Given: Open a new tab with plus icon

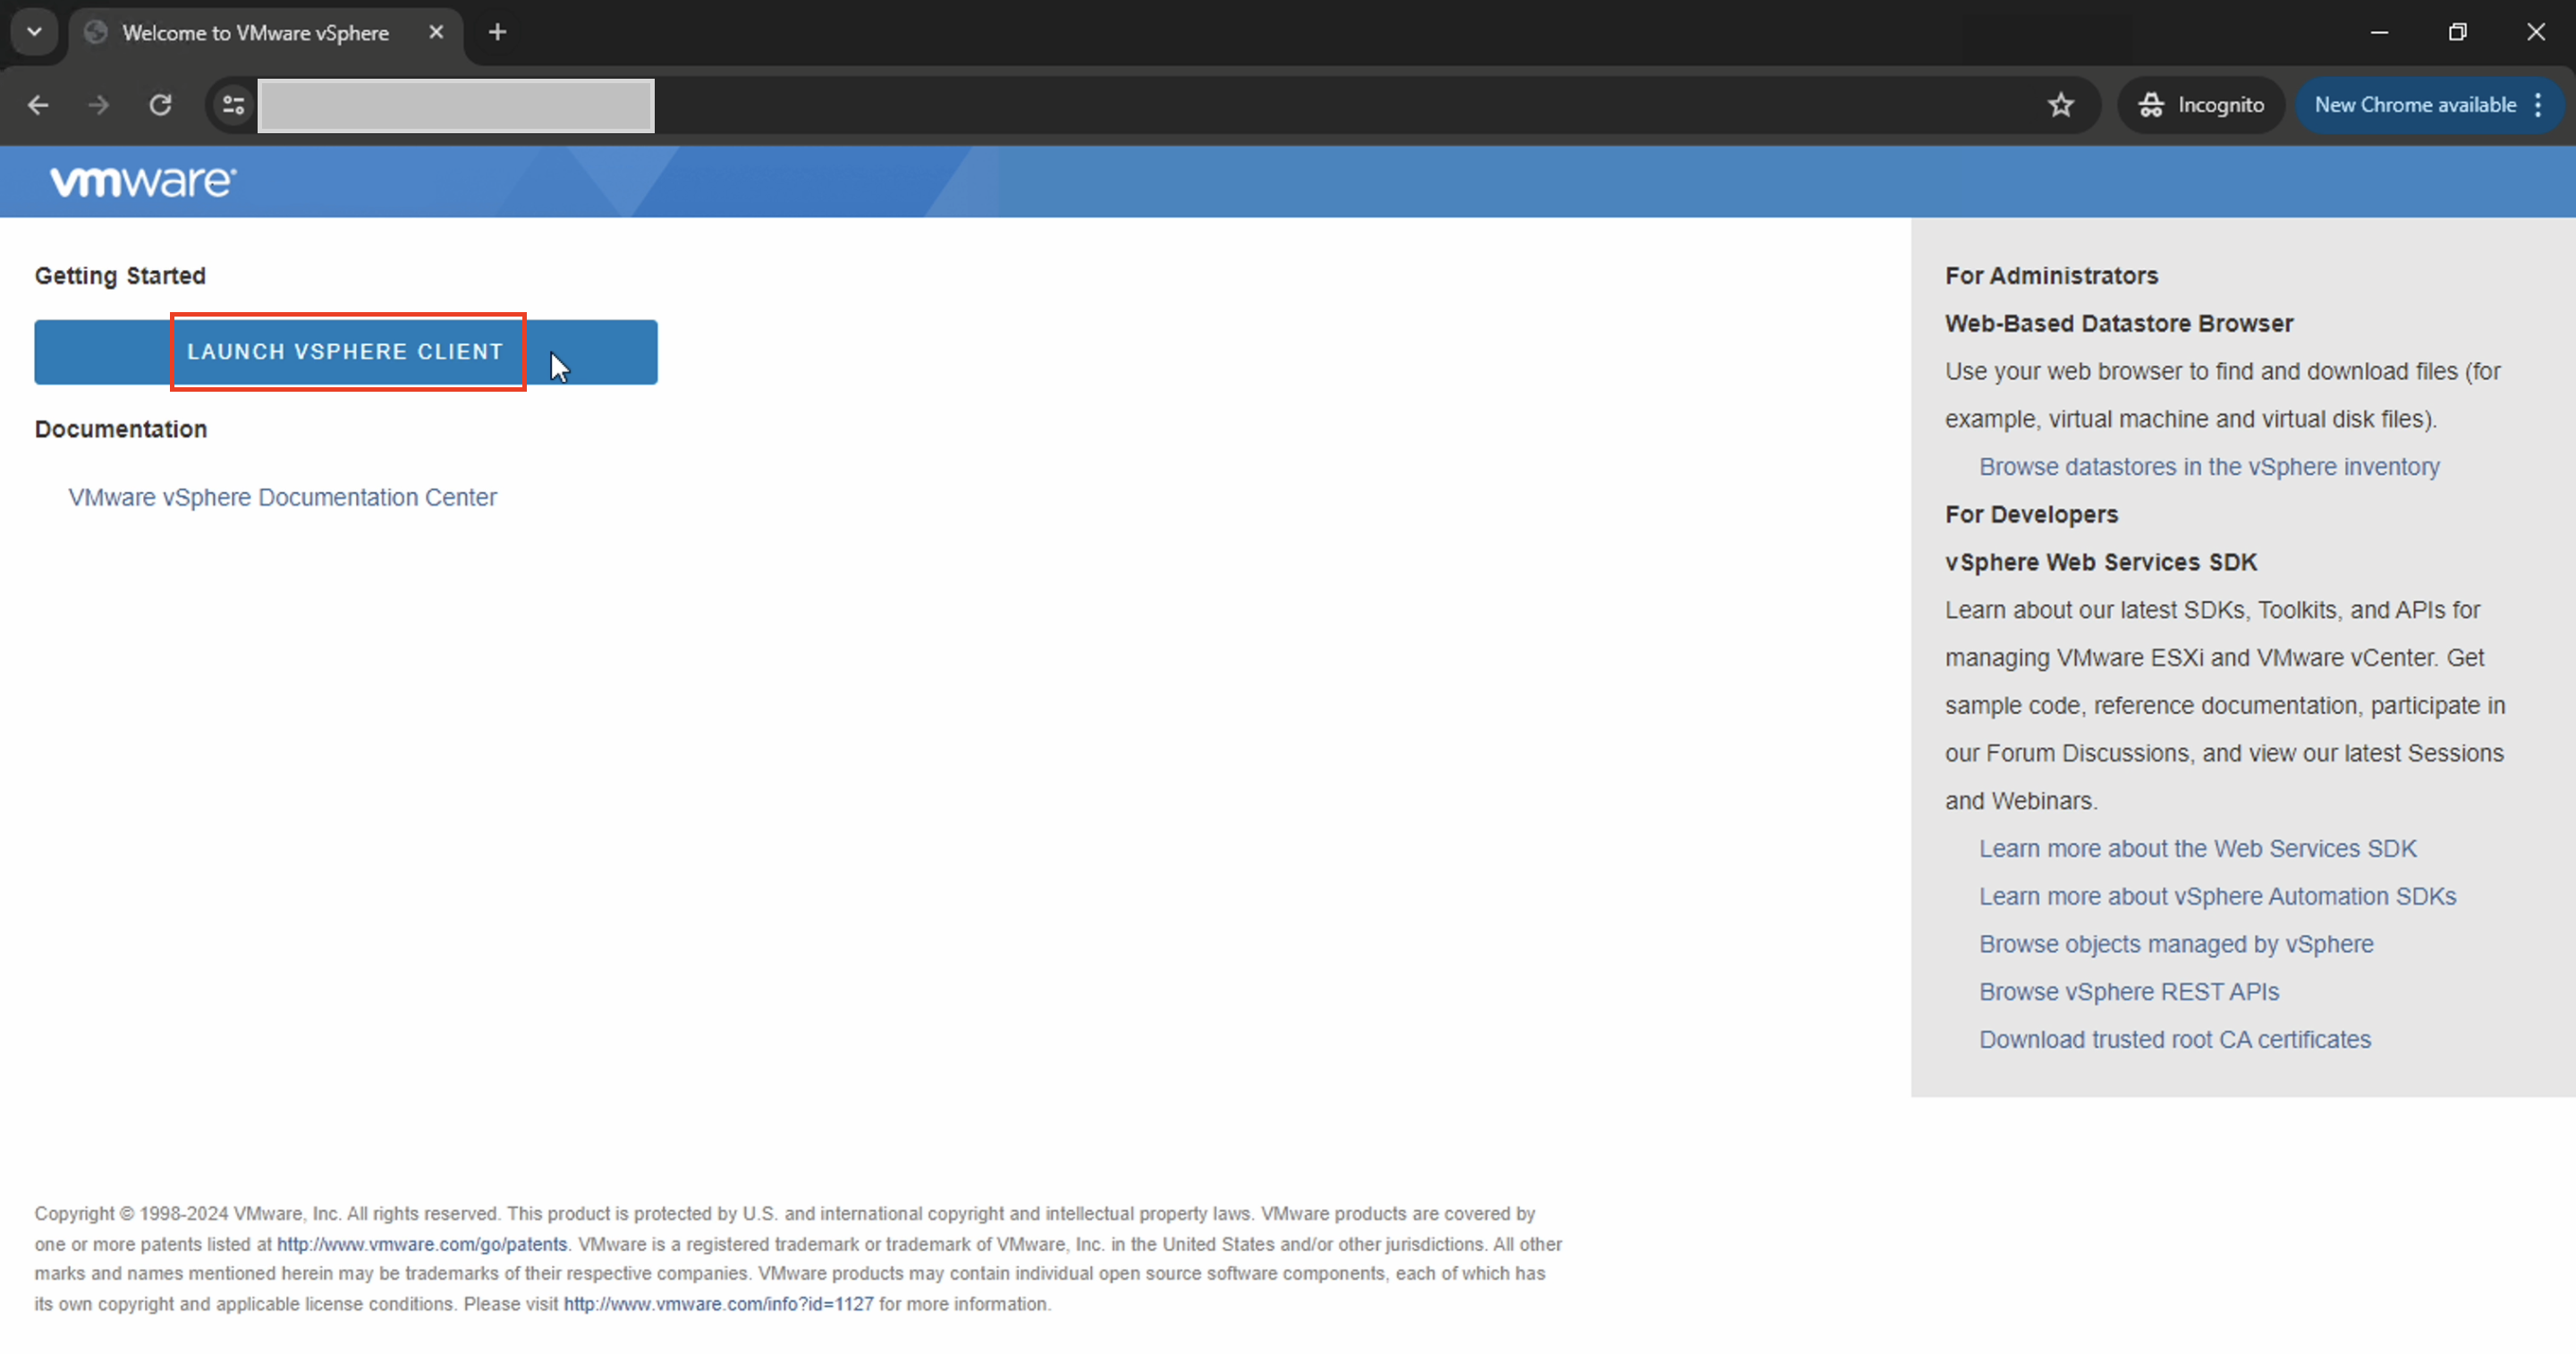Looking at the screenshot, I should click(497, 33).
